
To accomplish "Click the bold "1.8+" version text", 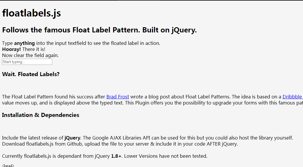I will click(x=116, y=156).
